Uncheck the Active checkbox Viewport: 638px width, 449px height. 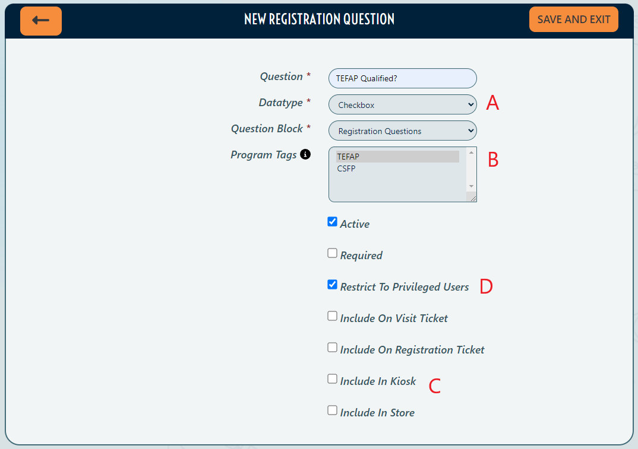click(x=333, y=222)
